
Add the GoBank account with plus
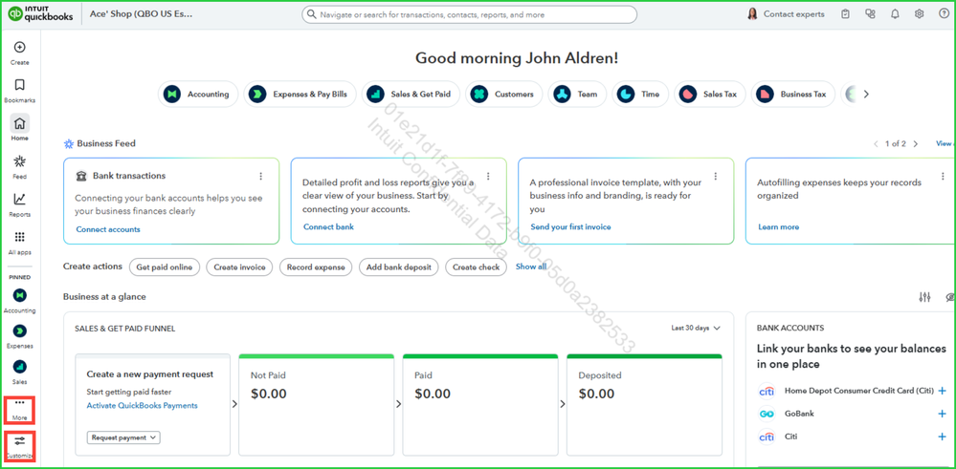942,414
